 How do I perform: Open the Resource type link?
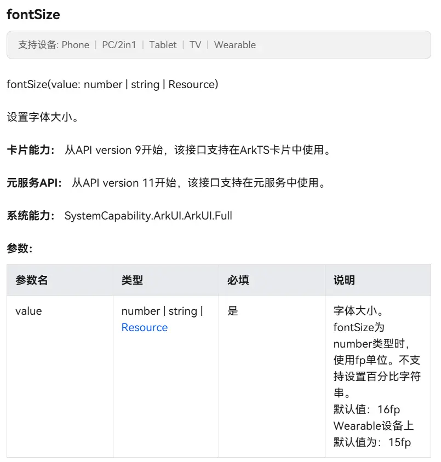(x=145, y=327)
